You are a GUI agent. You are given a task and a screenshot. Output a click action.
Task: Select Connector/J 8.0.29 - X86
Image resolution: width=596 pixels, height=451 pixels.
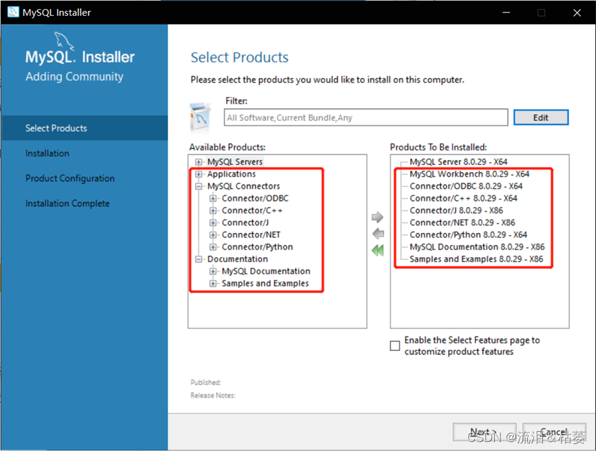pos(456,210)
